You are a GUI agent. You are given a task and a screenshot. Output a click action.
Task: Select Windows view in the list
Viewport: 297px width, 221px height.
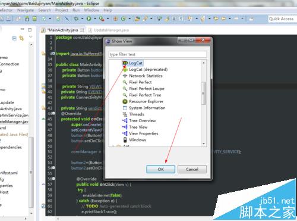pyautogui.click(x=134, y=140)
